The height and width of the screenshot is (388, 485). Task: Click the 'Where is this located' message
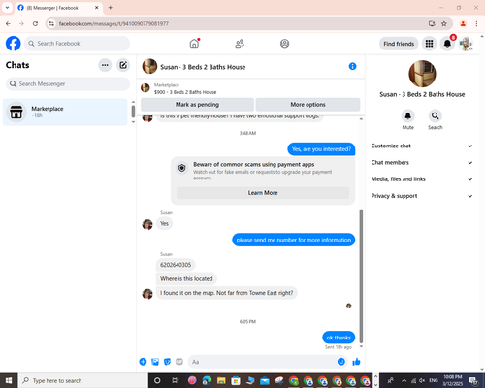(x=186, y=278)
